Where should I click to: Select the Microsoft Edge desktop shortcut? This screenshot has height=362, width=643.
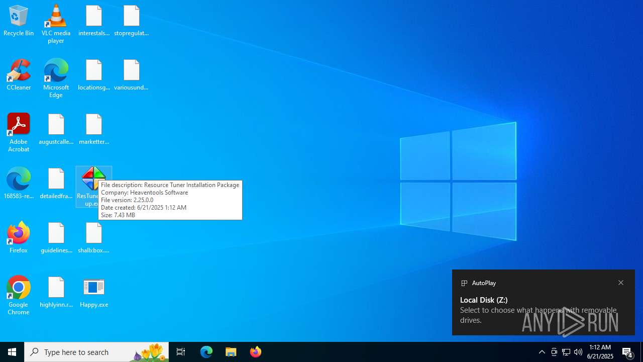point(56,78)
